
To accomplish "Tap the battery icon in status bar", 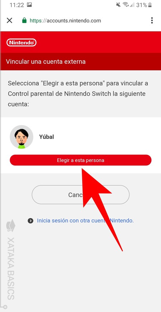I will 150,5.
